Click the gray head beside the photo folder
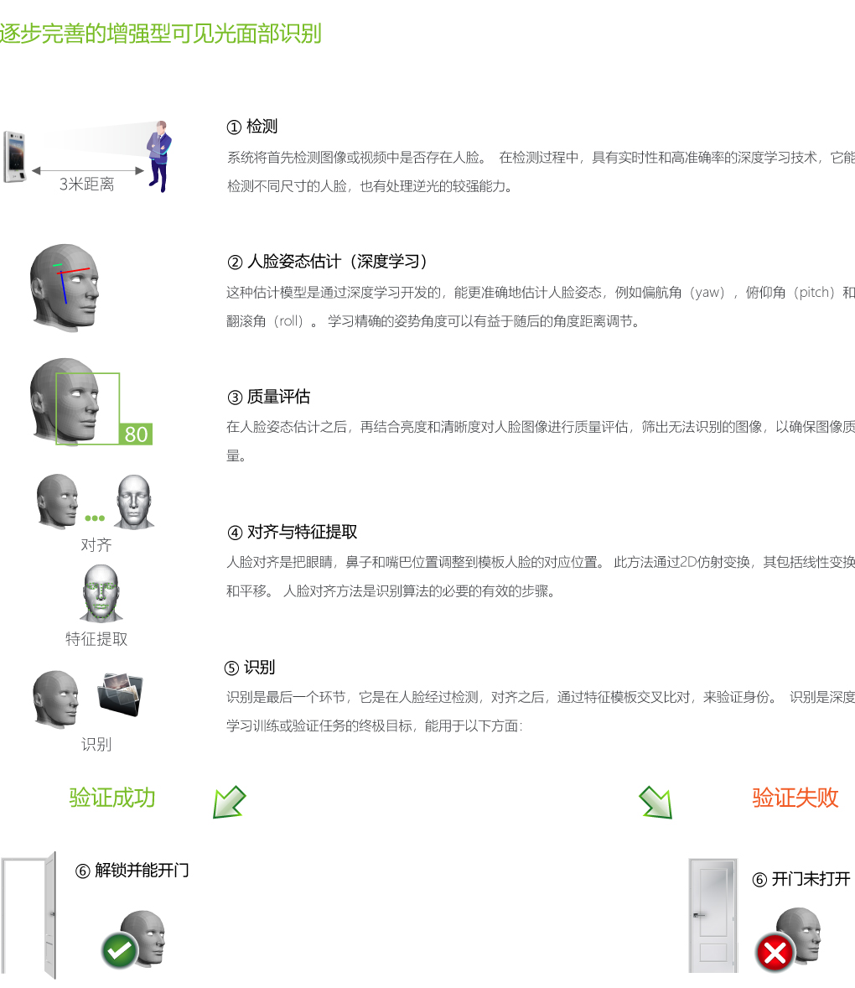The width and height of the screenshot is (855, 988). [x=55, y=699]
